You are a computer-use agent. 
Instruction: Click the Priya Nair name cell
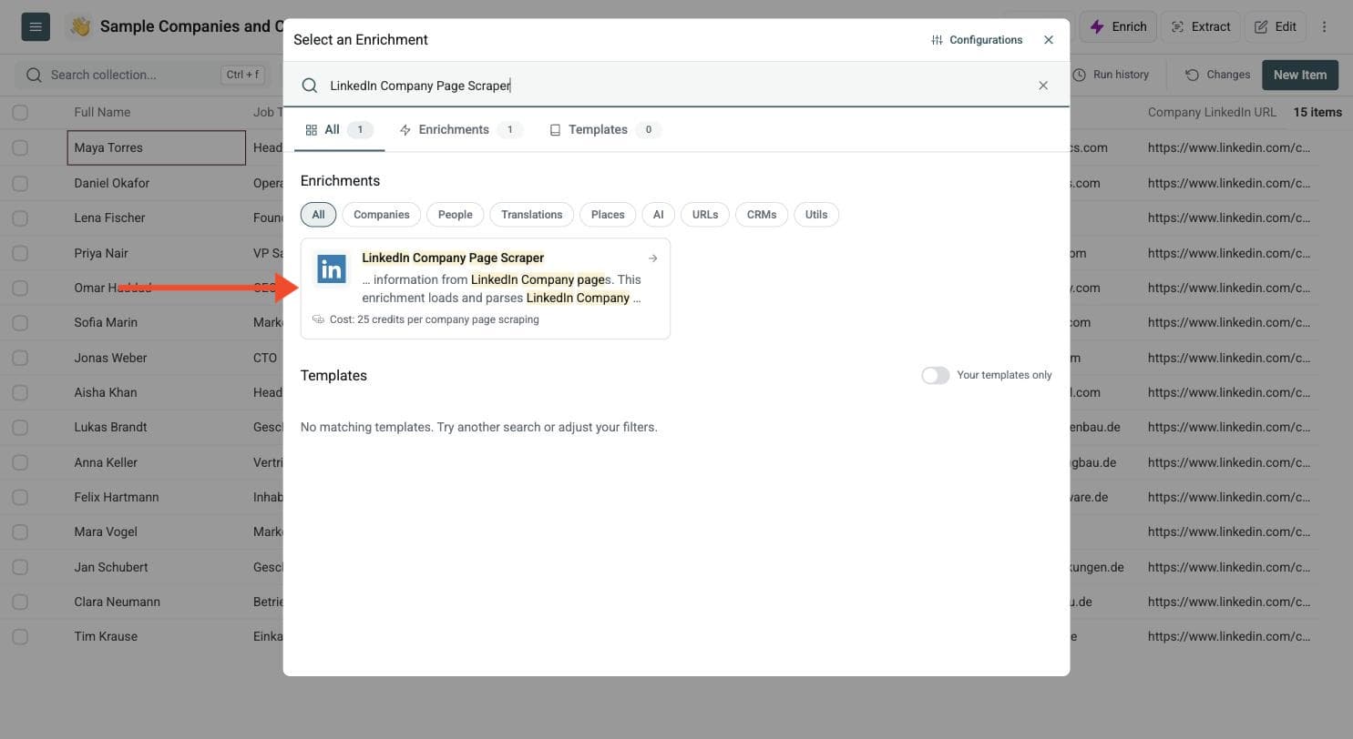(157, 253)
